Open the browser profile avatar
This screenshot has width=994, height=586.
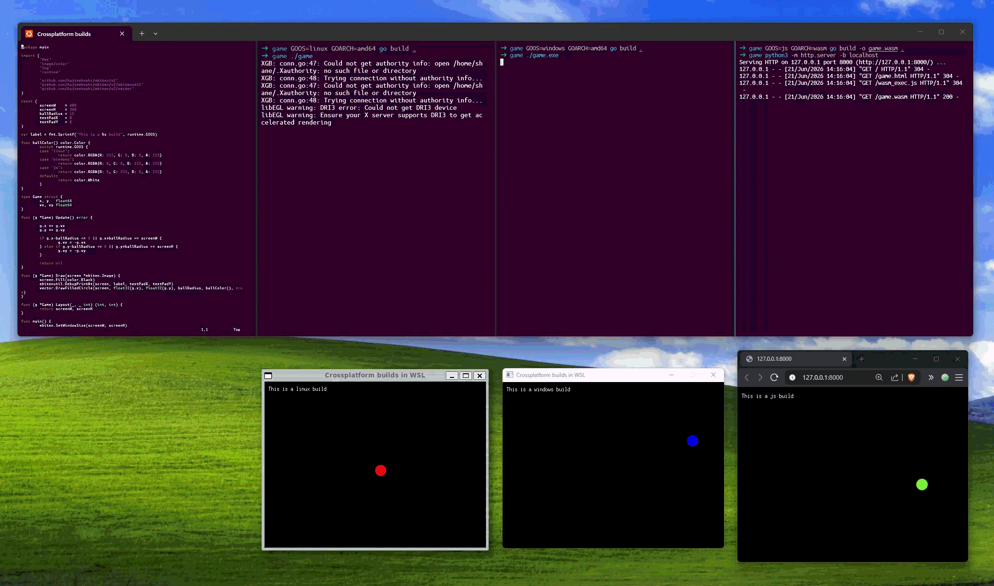945,377
